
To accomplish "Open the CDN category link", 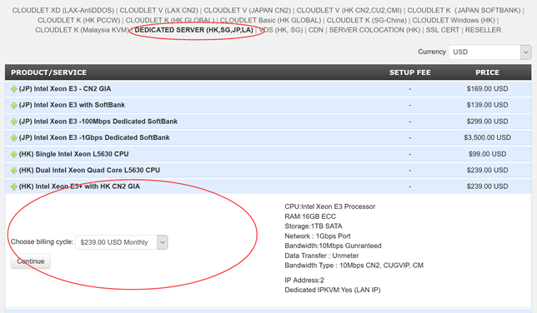I will pos(316,30).
